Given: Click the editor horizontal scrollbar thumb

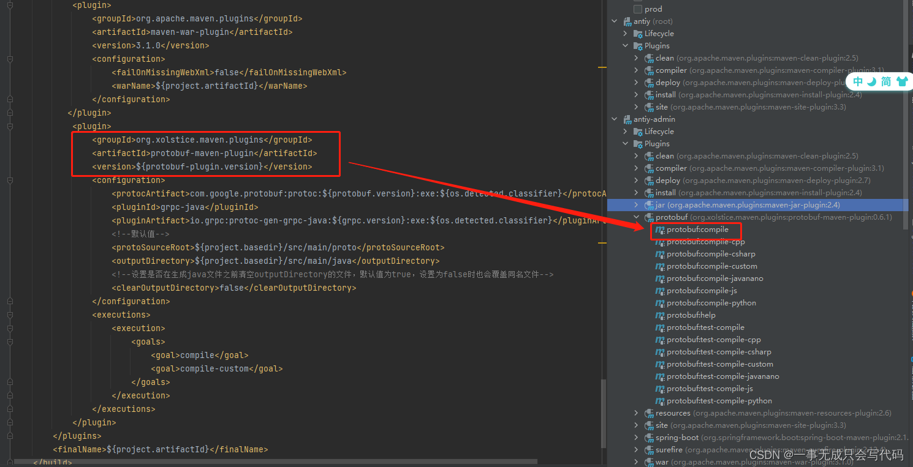Looking at the screenshot, I should 275,461.
